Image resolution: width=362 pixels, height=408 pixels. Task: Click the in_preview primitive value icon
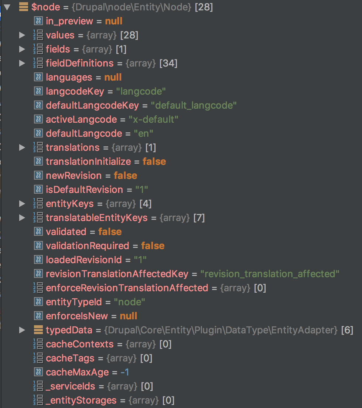point(38,21)
